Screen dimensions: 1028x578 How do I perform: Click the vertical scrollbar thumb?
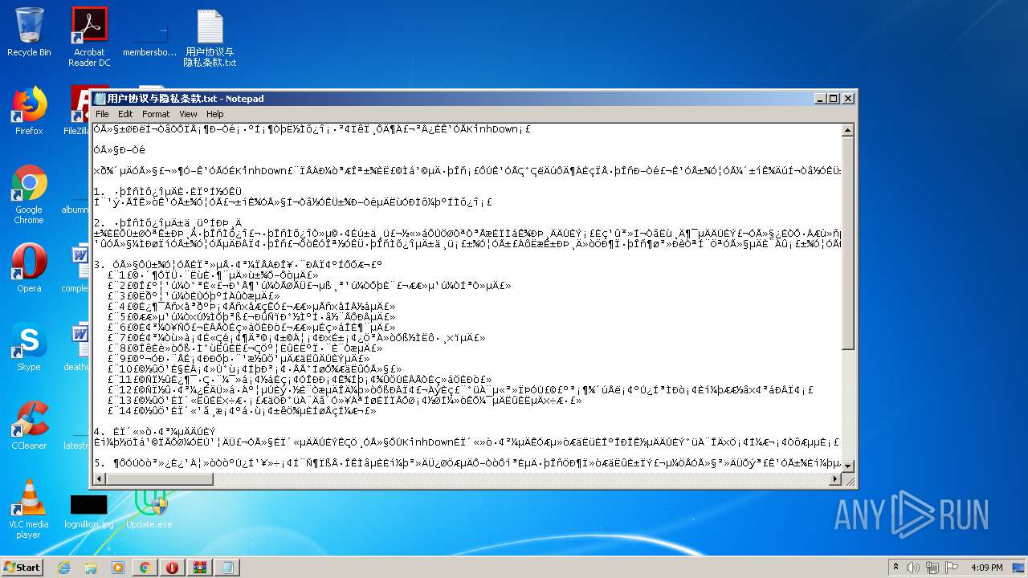tap(847, 242)
